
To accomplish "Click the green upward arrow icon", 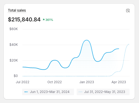I will [44, 20].
